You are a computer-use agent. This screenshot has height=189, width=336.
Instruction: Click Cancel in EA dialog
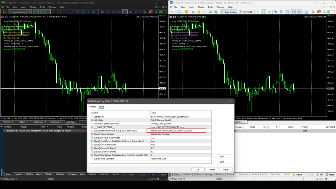click(x=212, y=170)
